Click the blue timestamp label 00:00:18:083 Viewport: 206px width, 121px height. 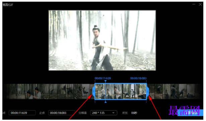[x=138, y=78]
